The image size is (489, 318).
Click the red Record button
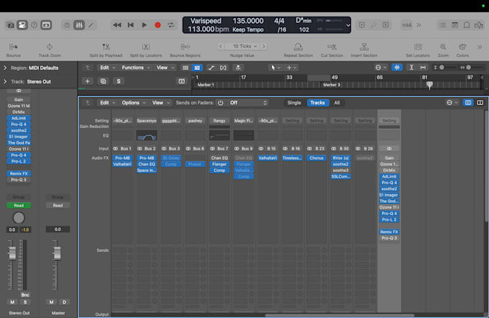[x=157, y=25]
